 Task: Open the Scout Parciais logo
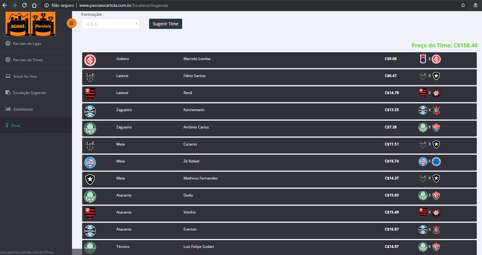(31, 24)
